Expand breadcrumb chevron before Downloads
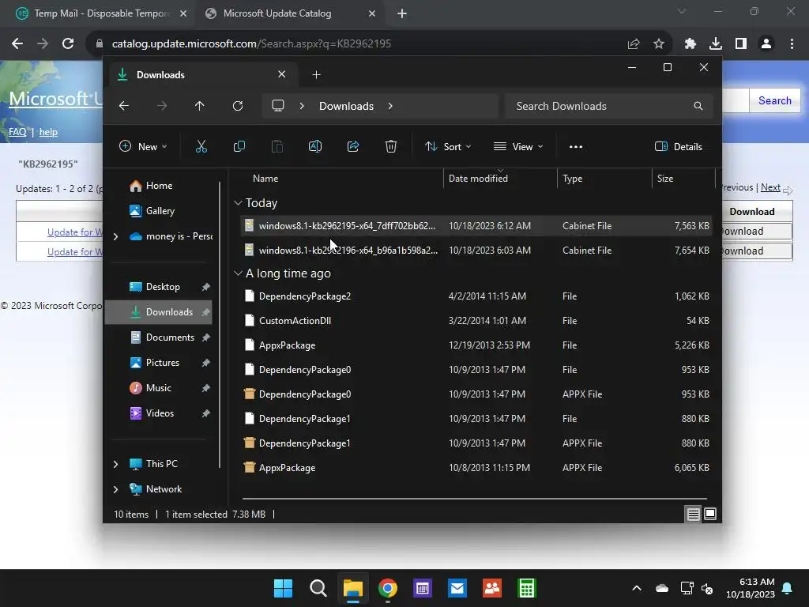Viewport: 809px width, 607px height. click(302, 106)
